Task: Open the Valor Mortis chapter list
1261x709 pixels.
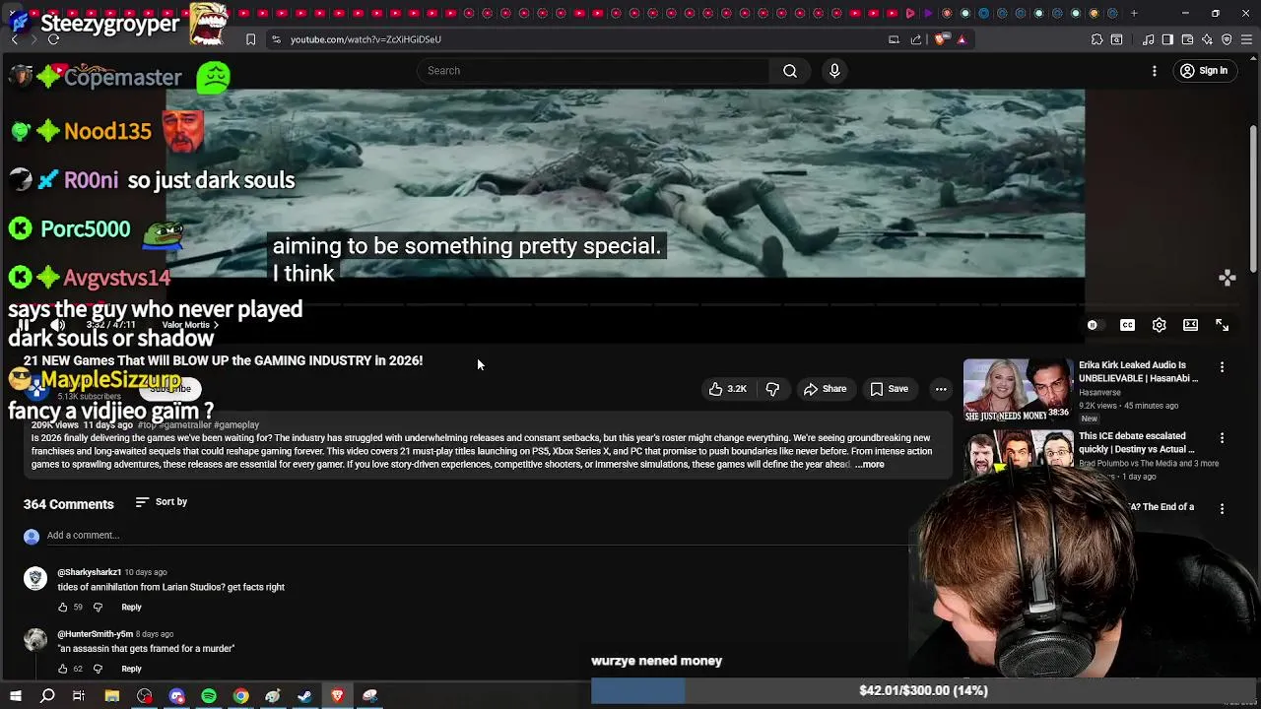Action: click(190, 325)
